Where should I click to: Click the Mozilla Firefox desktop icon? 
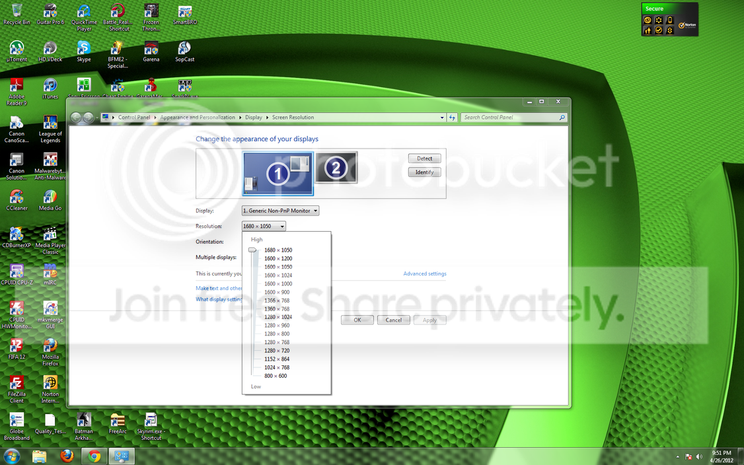pos(50,352)
